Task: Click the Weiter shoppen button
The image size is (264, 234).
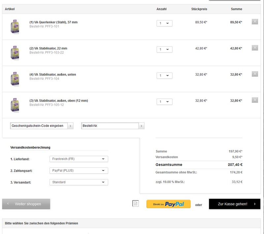Action: [26, 204]
